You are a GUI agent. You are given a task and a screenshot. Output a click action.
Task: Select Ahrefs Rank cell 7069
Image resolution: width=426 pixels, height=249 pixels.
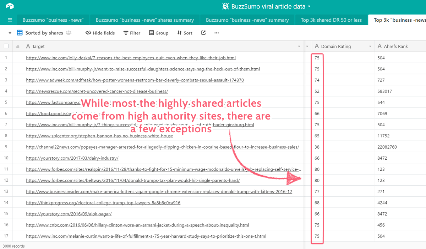pyautogui.click(x=400, y=113)
